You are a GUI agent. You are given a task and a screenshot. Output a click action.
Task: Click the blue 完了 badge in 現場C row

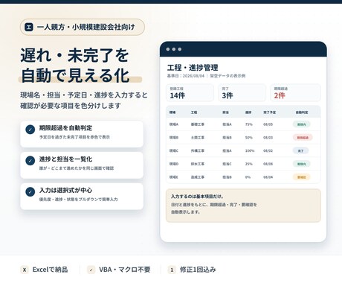coord(300,150)
